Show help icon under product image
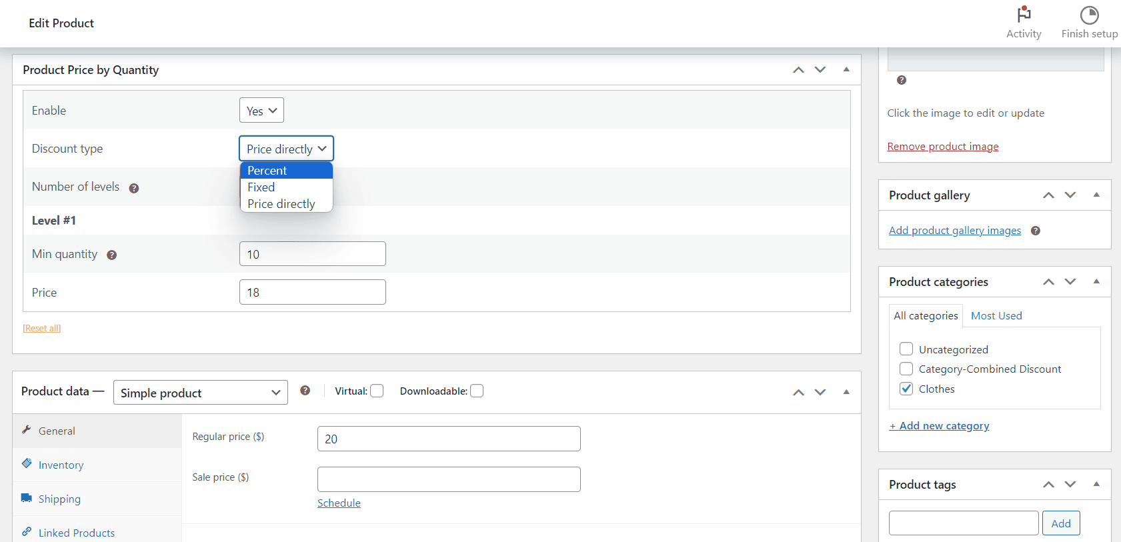 coord(902,80)
